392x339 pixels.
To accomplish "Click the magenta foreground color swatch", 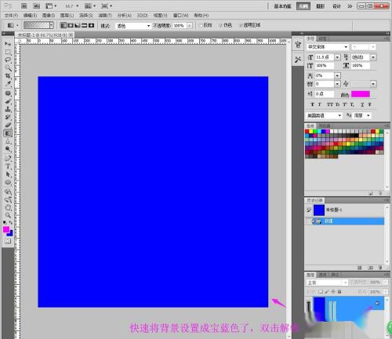I will [6, 229].
